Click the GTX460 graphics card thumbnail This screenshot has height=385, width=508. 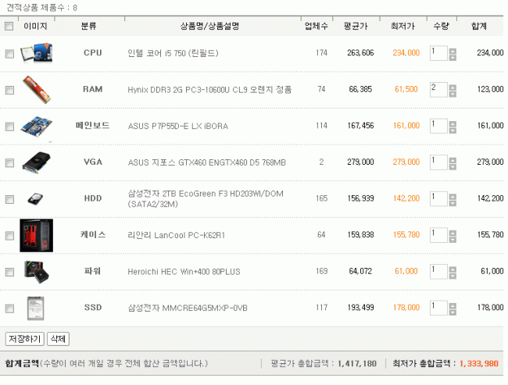(x=35, y=162)
